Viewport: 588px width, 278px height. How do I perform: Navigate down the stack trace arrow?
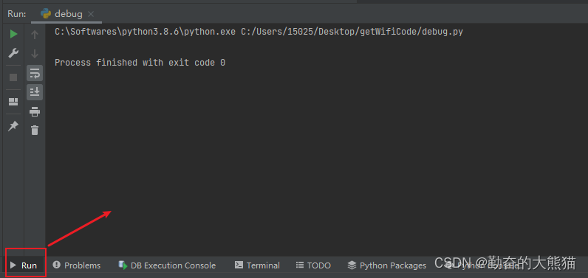35,54
